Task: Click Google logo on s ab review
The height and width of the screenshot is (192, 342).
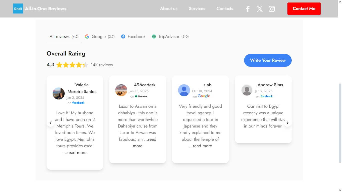Action: click(204, 96)
